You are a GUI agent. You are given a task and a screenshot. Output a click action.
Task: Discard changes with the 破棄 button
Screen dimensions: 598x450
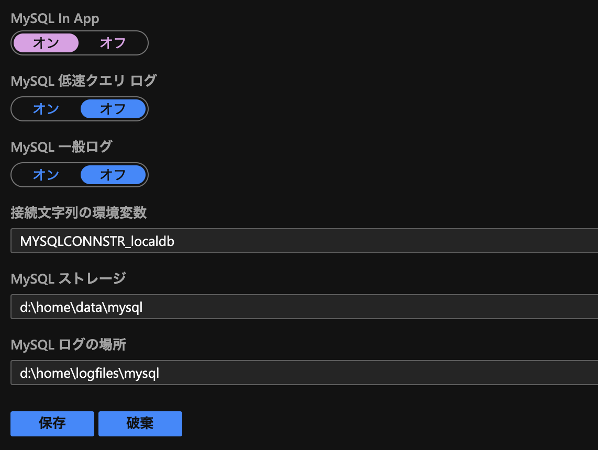(x=140, y=424)
